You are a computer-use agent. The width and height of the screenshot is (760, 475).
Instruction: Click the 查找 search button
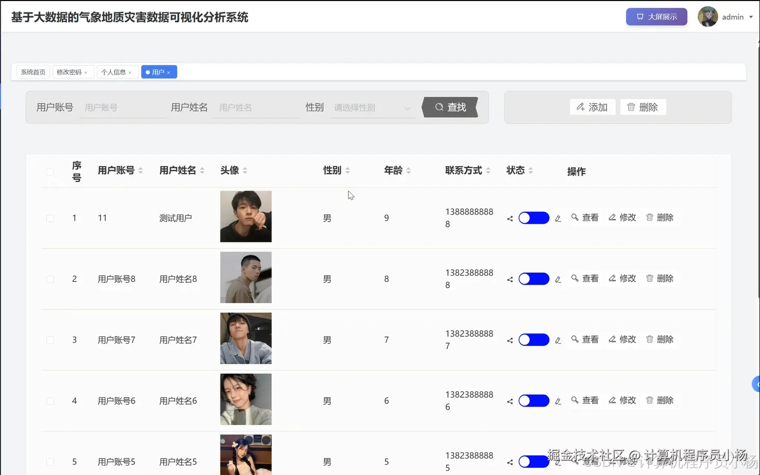coord(450,107)
